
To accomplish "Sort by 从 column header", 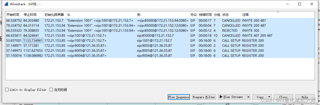I will point(101,15).
